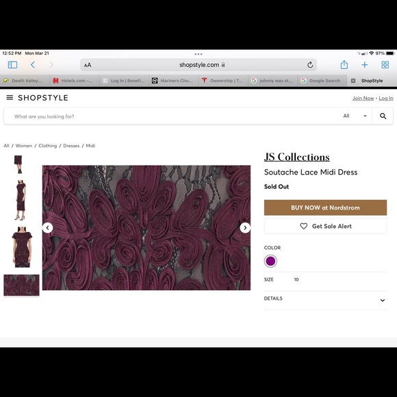Open the Log In link

coord(386,98)
